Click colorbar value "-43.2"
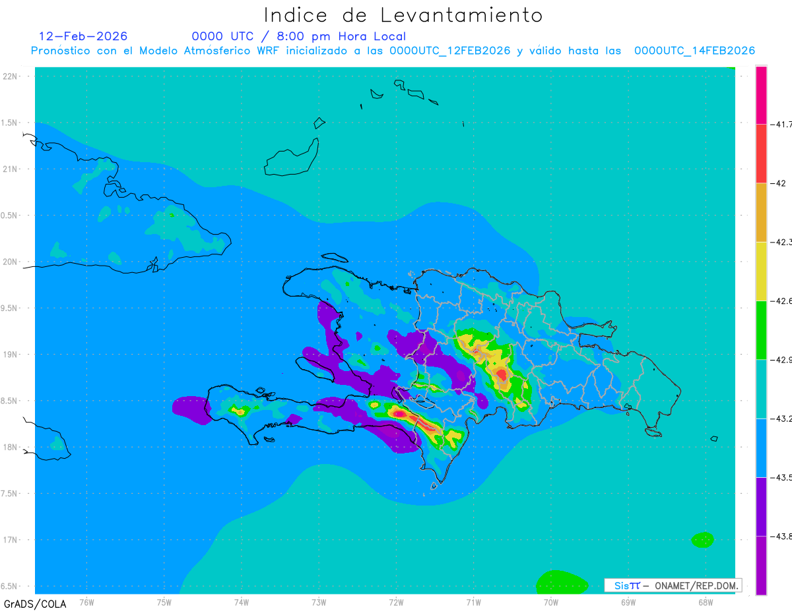The height and width of the screenshot is (611, 792). pos(781,419)
